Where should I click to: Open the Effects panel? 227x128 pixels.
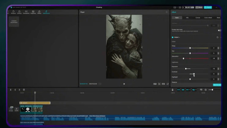(19, 12)
